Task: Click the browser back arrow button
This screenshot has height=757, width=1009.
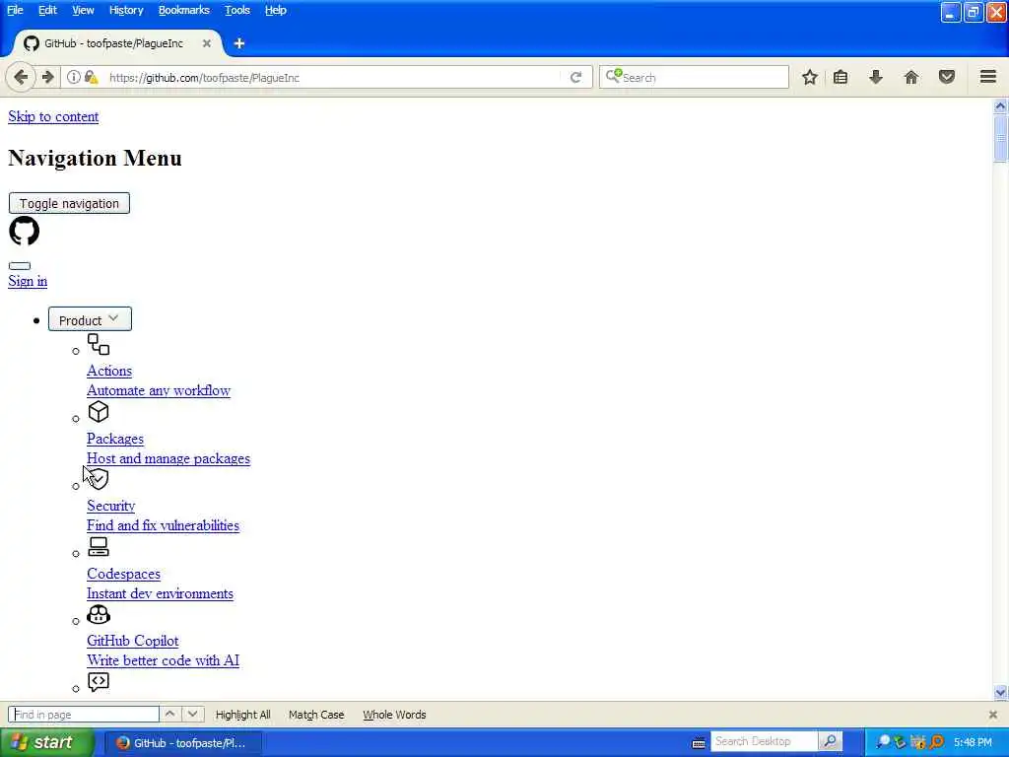Action: 21,77
